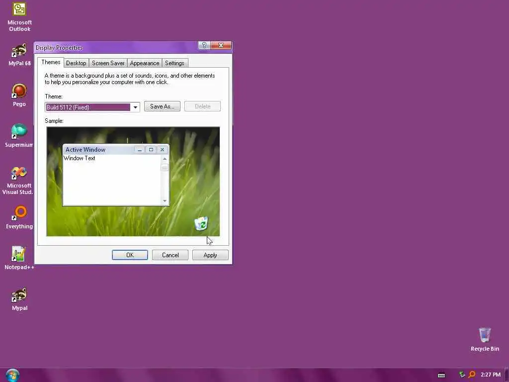
Task: Switch to the Themes tab
Action: pyautogui.click(x=51, y=62)
